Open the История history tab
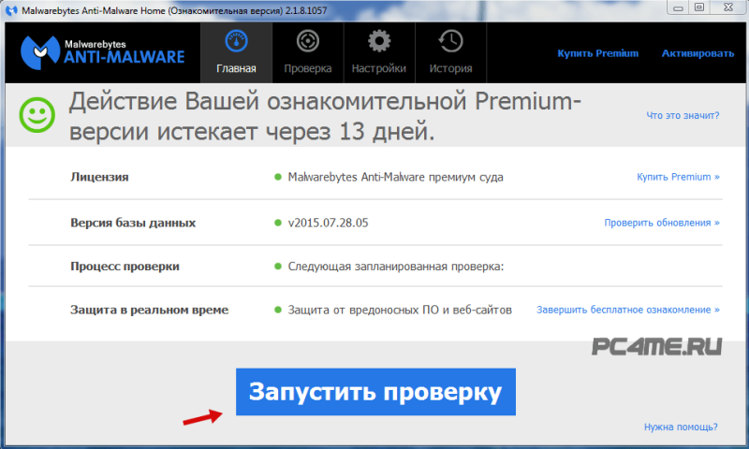 450,52
